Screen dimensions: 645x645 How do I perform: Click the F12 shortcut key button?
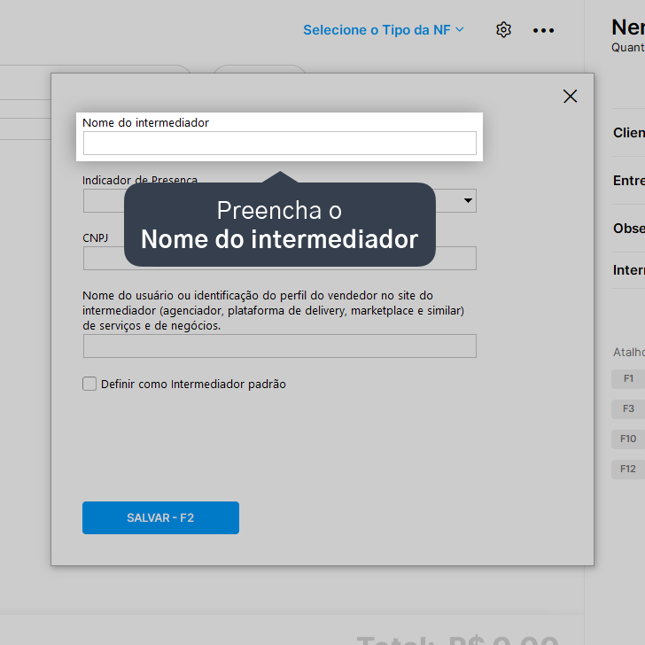[628, 469]
